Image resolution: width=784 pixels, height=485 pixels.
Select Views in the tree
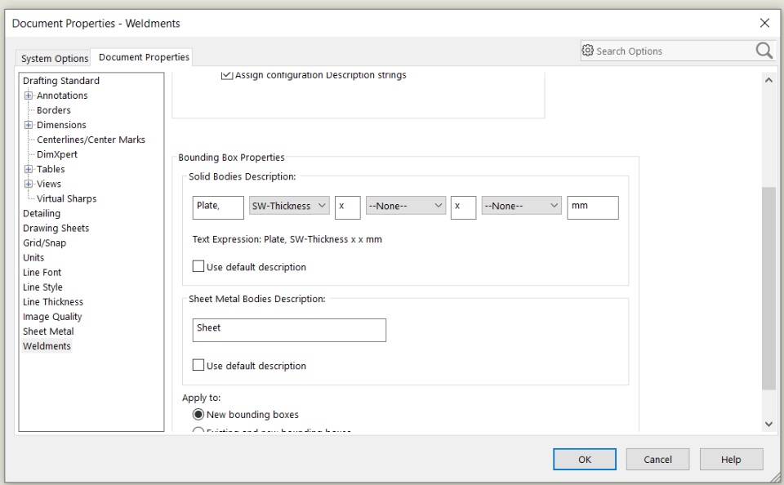tap(48, 184)
